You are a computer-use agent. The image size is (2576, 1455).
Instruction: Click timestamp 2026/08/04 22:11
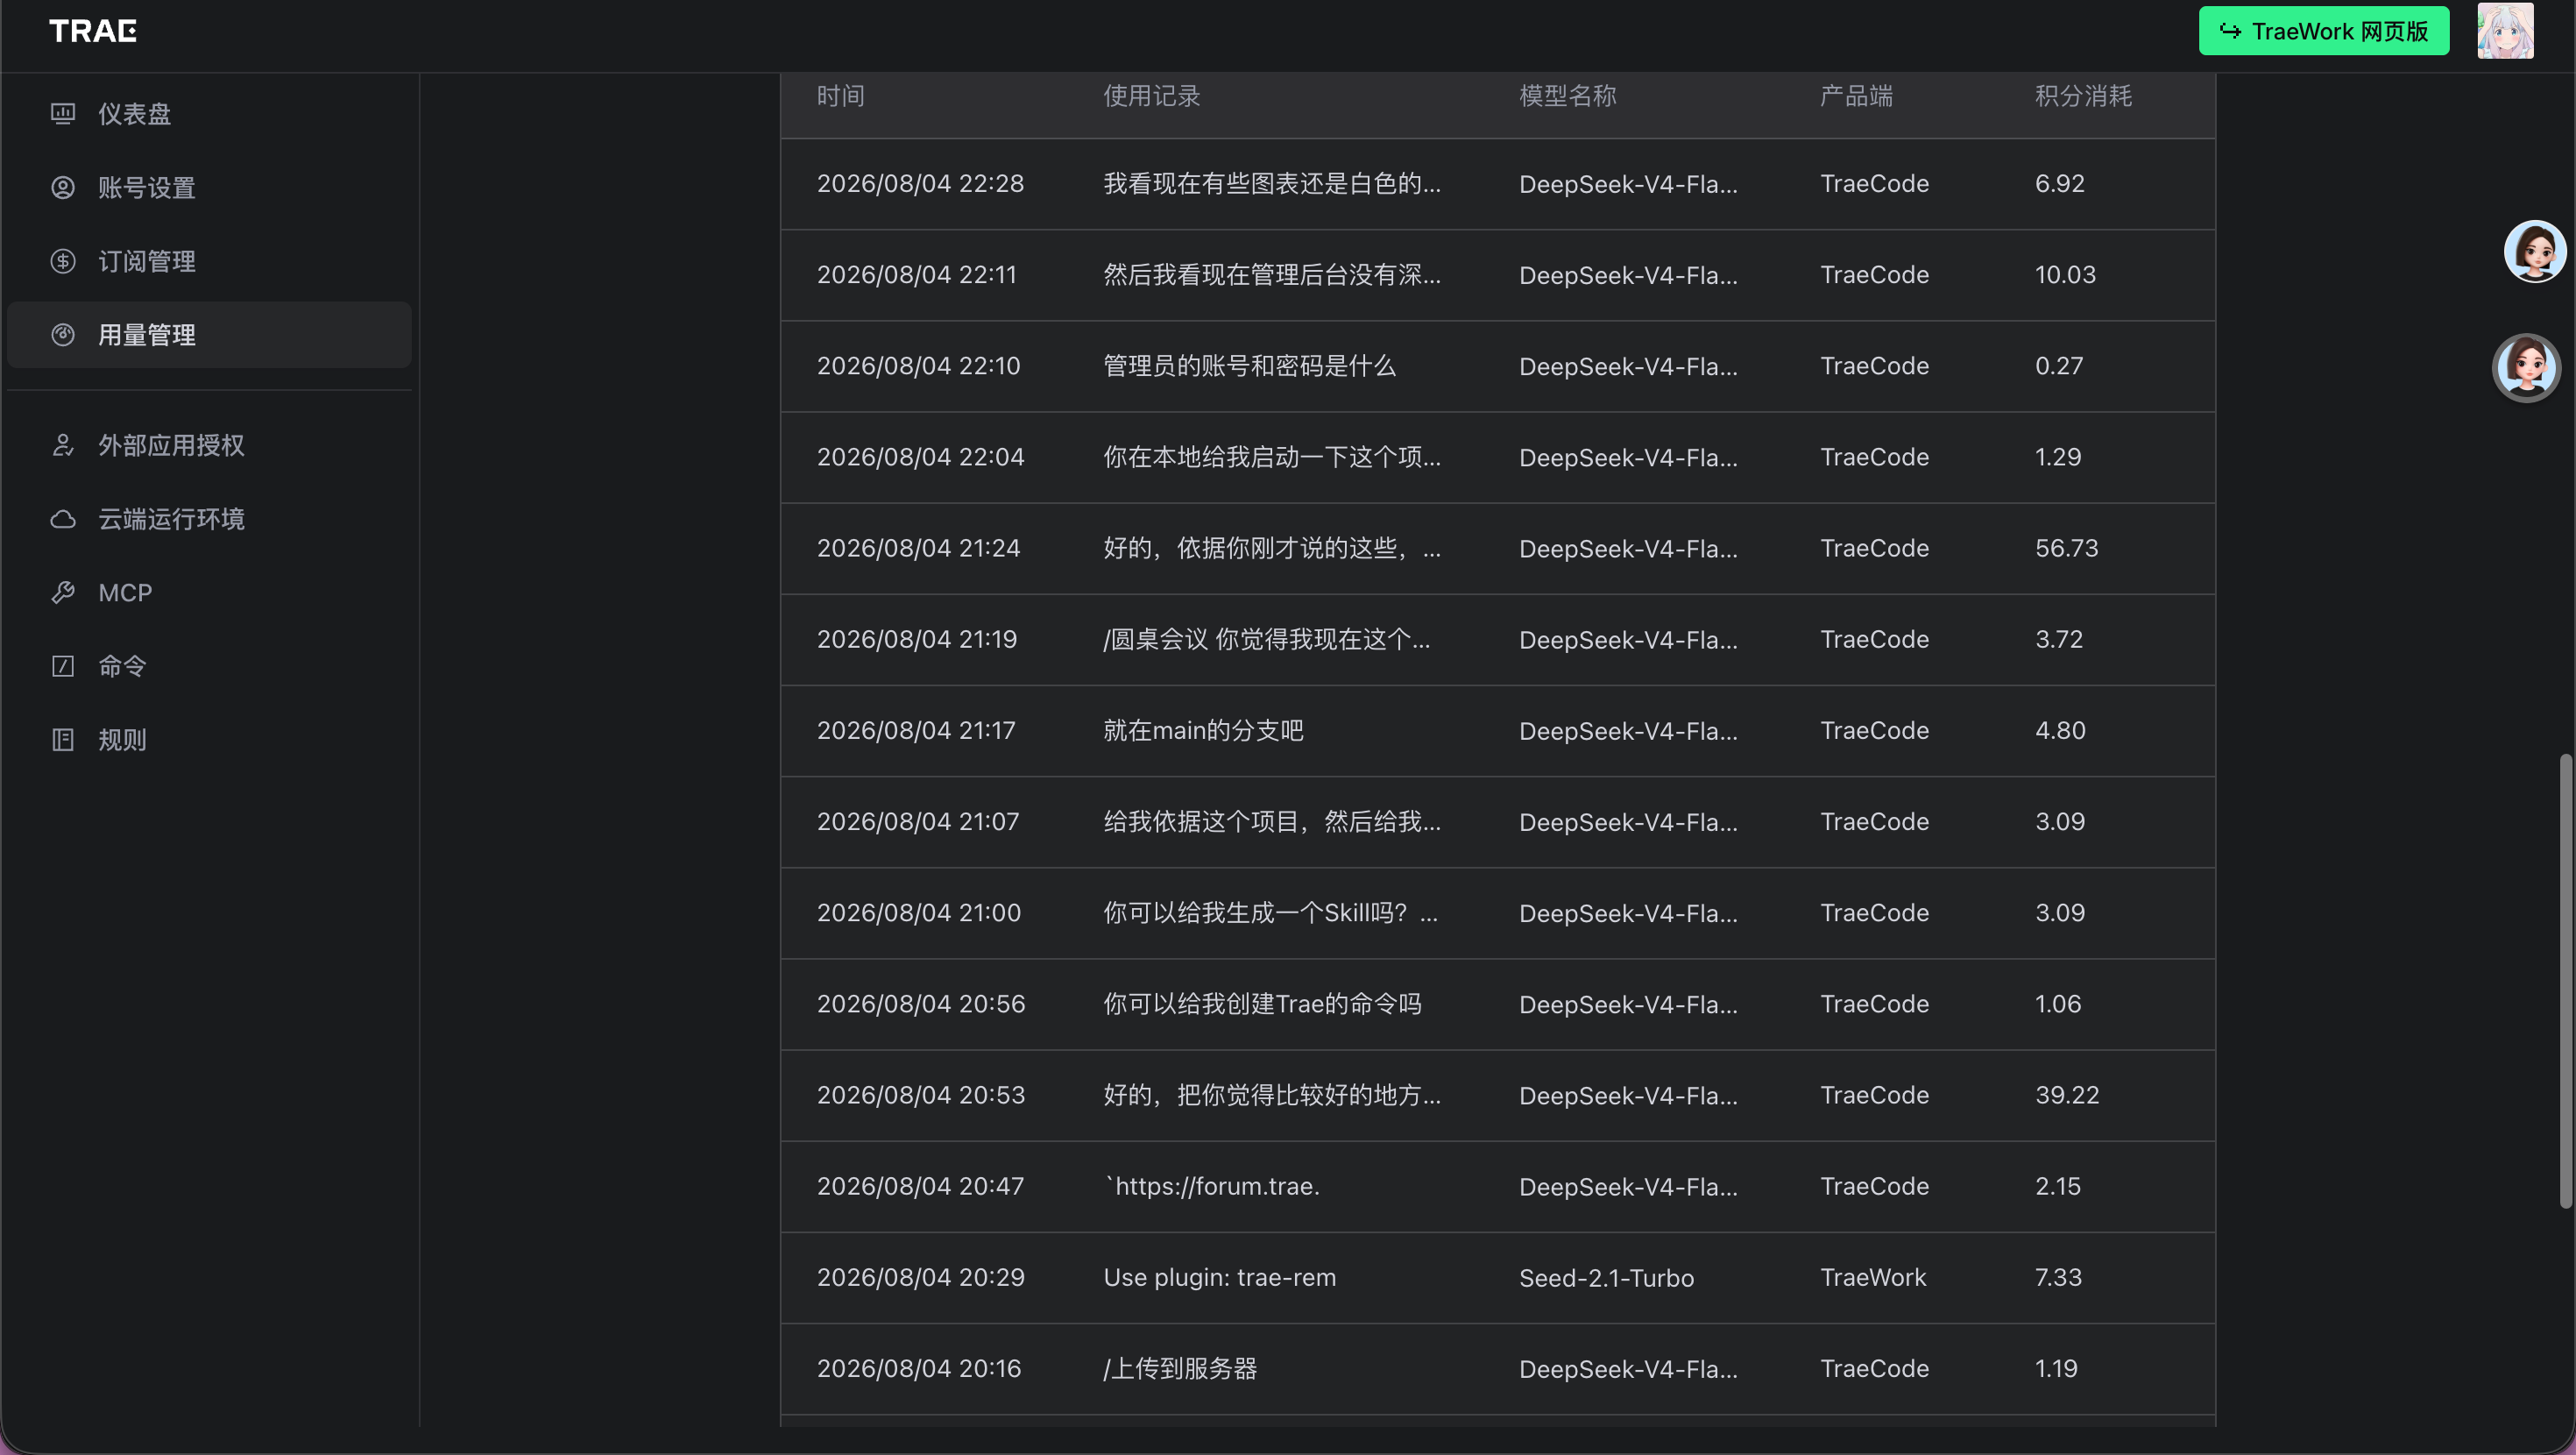point(916,275)
